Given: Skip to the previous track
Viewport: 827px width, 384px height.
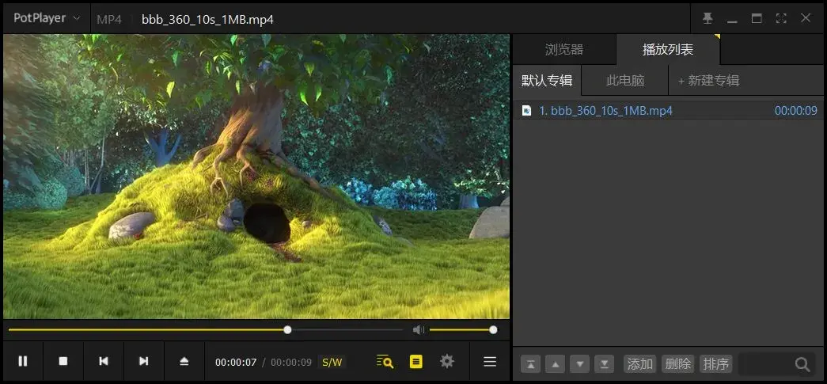Looking at the screenshot, I should (x=104, y=361).
